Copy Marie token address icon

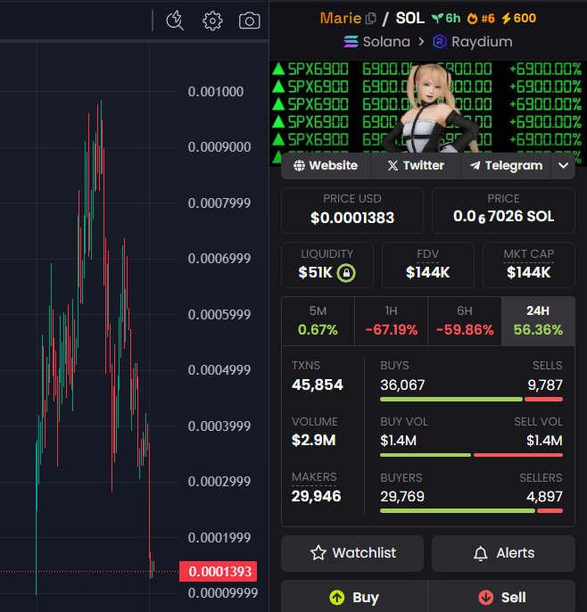(371, 19)
